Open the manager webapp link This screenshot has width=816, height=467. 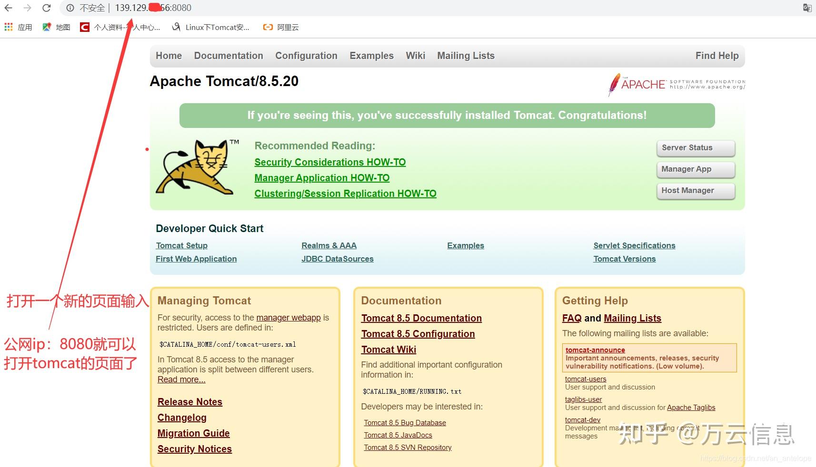289,318
